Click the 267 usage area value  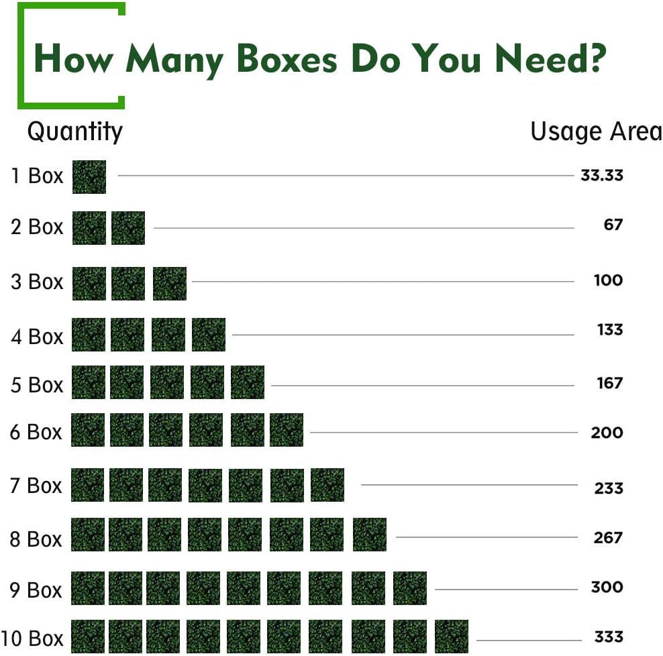click(x=608, y=537)
